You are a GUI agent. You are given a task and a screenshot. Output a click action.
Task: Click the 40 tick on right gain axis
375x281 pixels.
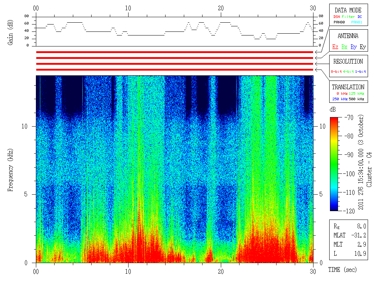321,31
